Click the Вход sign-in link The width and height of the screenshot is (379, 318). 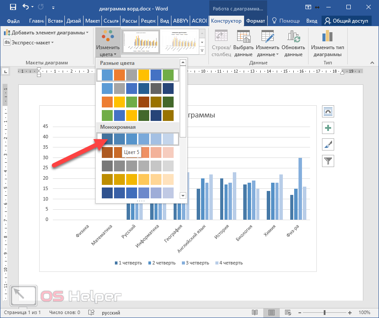(312, 21)
